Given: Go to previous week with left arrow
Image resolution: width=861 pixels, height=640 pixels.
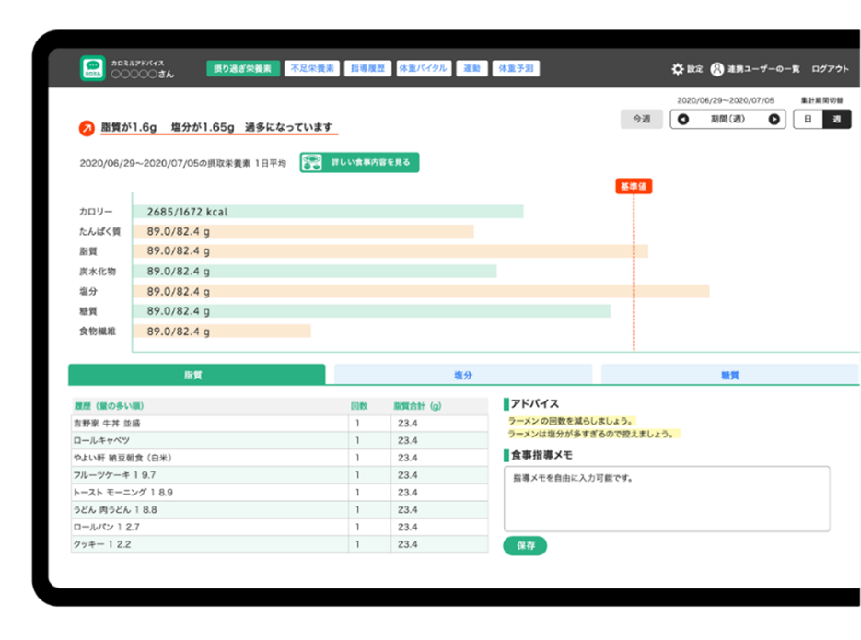Looking at the screenshot, I should pyautogui.click(x=683, y=119).
